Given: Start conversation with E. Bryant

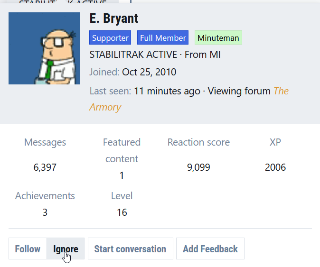Looking at the screenshot, I should click(x=130, y=249).
